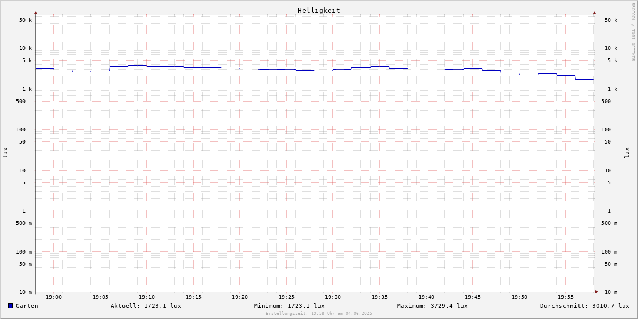638x319 pixels.
Task: Select the Aktuell: 1723.1 lux value
Action: point(146,306)
